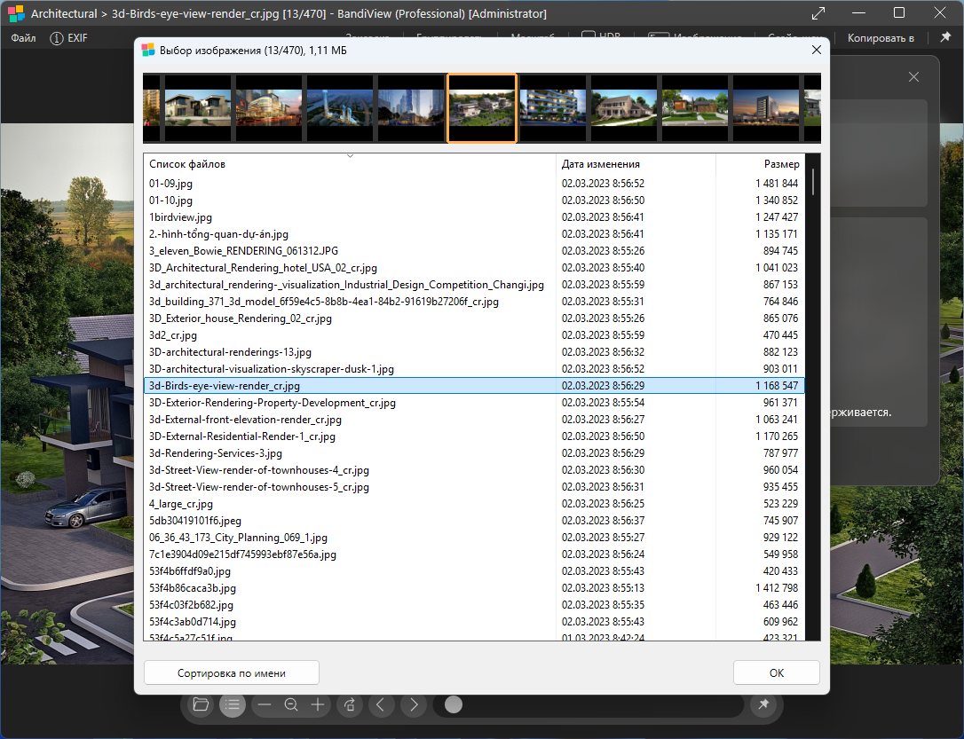The image size is (964, 739).
Task: Go to previous image with left arrow
Action: (381, 704)
